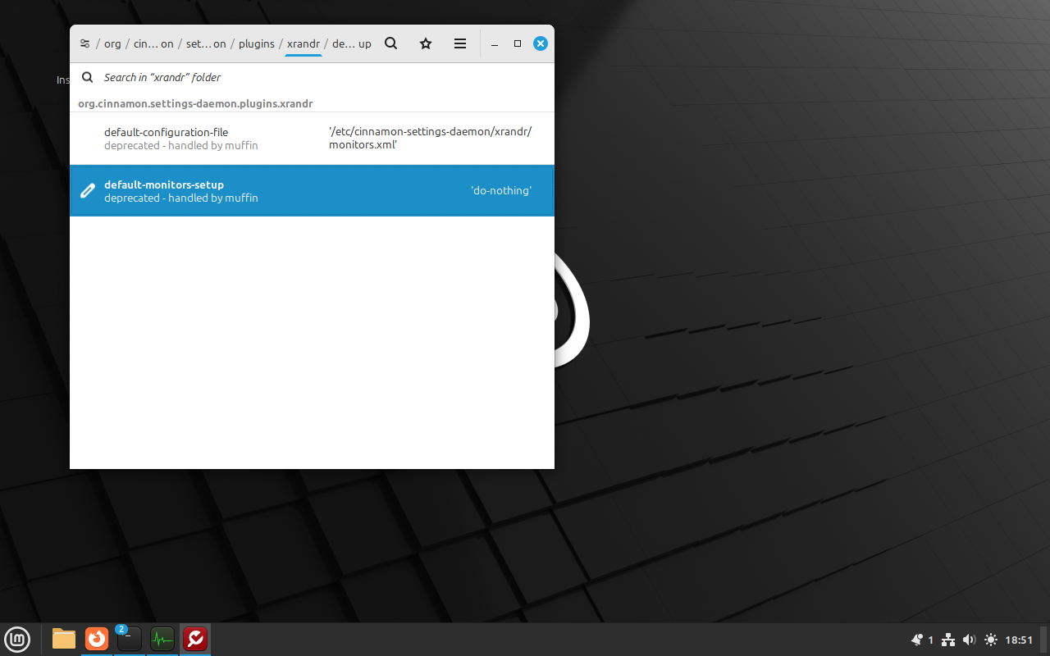This screenshot has width=1050, height=656.
Task: Open Firefox from the taskbar
Action: tap(97, 639)
